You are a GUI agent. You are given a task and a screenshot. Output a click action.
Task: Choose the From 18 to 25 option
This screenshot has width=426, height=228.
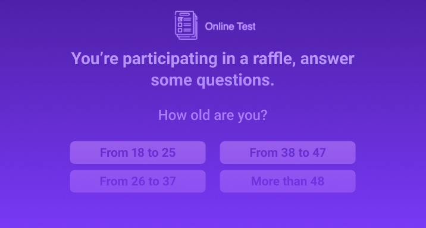coord(138,153)
